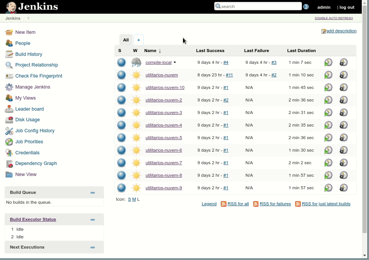Open Manage Jenkins from the sidebar
Screen dimensions: 369x260
coord(9,87)
